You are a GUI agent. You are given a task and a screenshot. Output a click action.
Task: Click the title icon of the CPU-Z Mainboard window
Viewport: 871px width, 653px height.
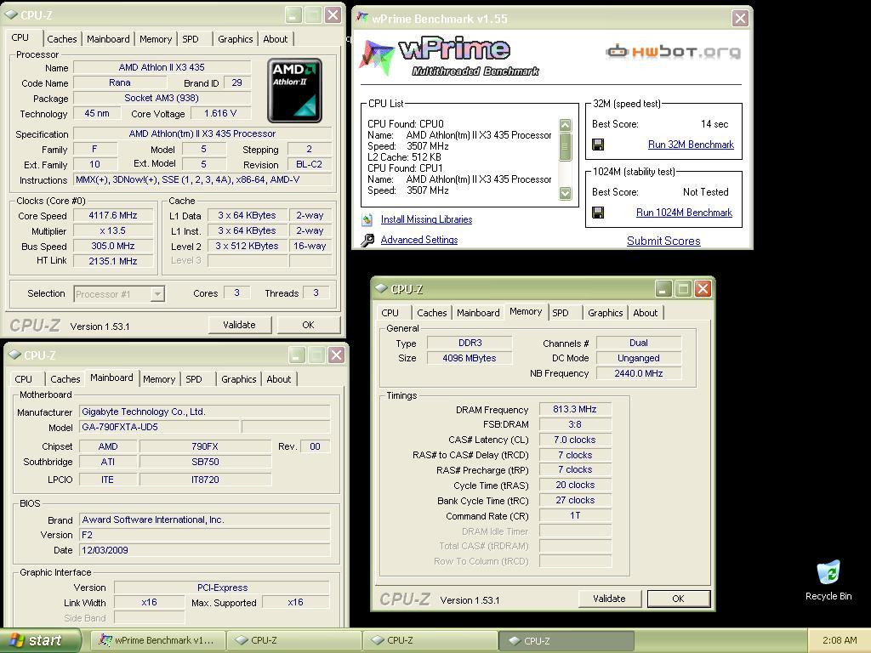coord(14,355)
